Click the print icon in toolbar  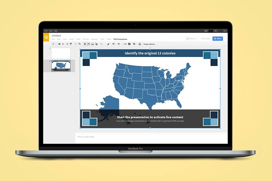[59, 44]
